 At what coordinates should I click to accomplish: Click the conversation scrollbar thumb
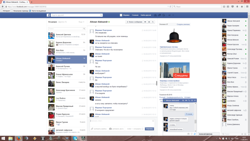(157, 83)
